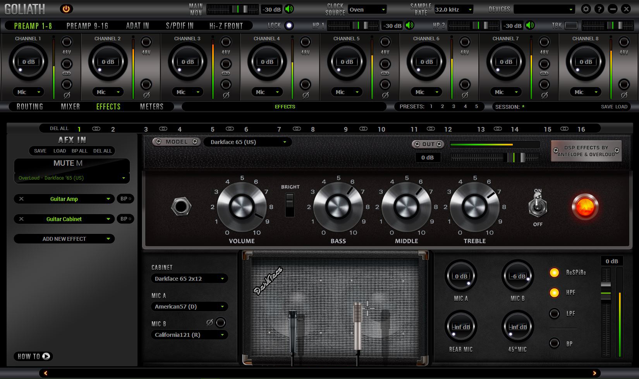The image size is (639, 379).
Task: Open the Mic A dropdown American57 (D)
Action: click(x=189, y=307)
